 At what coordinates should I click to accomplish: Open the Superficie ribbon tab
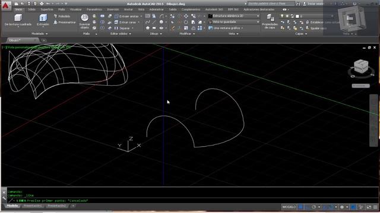[x=47, y=9]
